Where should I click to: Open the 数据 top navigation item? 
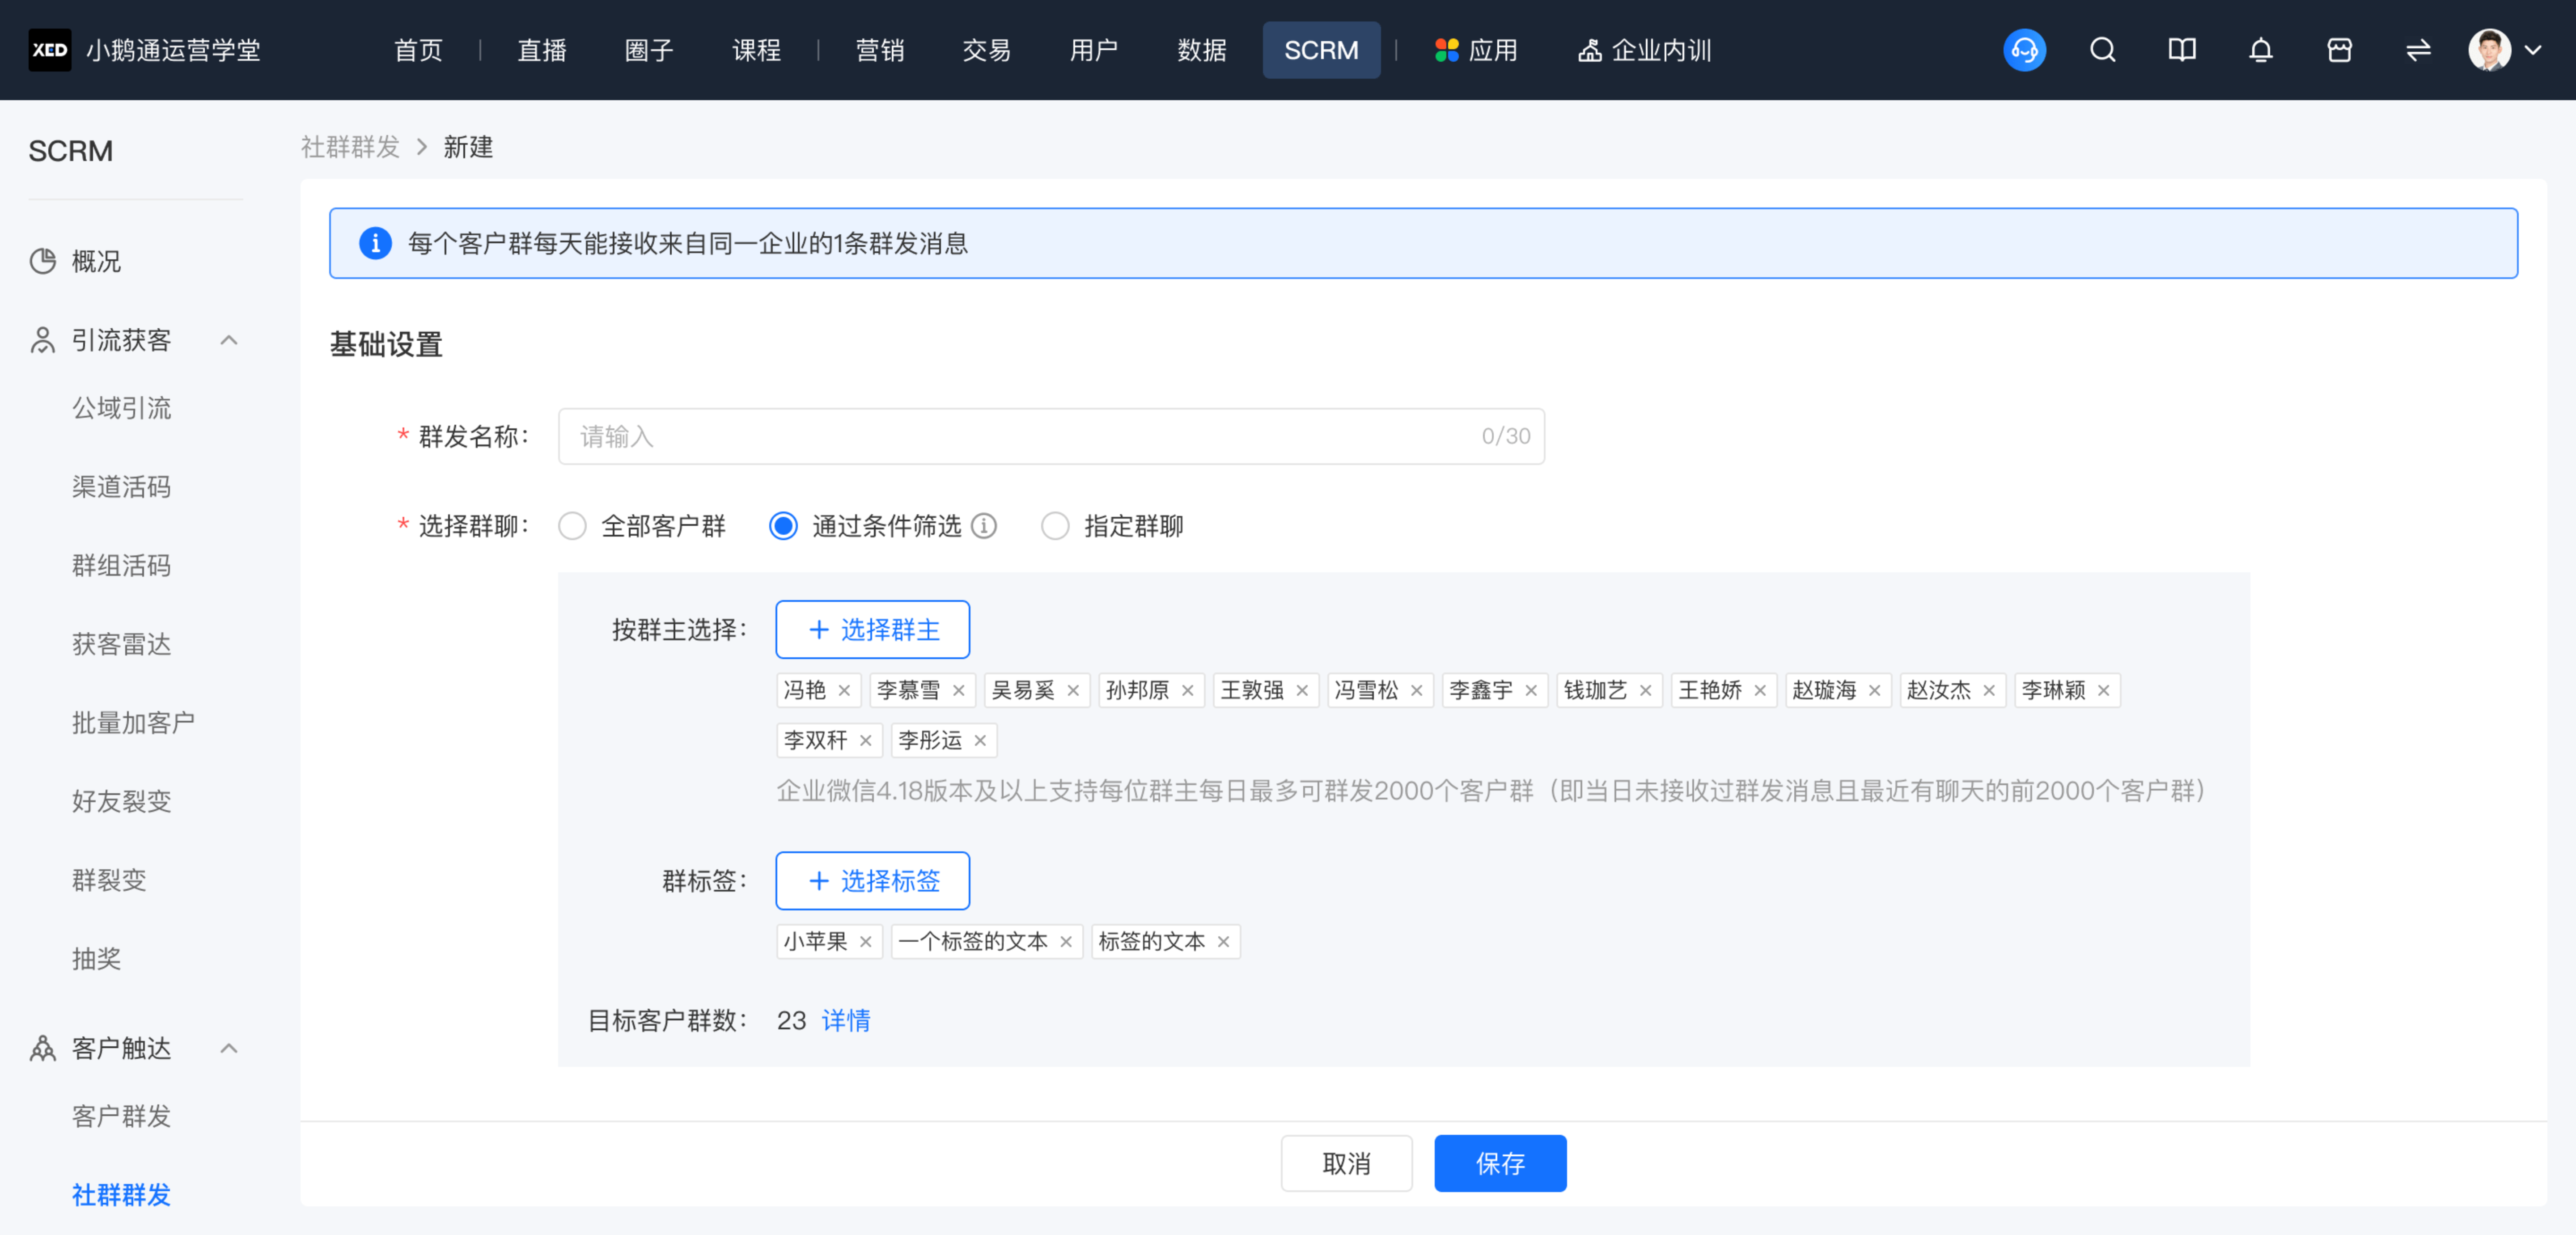(1202, 50)
